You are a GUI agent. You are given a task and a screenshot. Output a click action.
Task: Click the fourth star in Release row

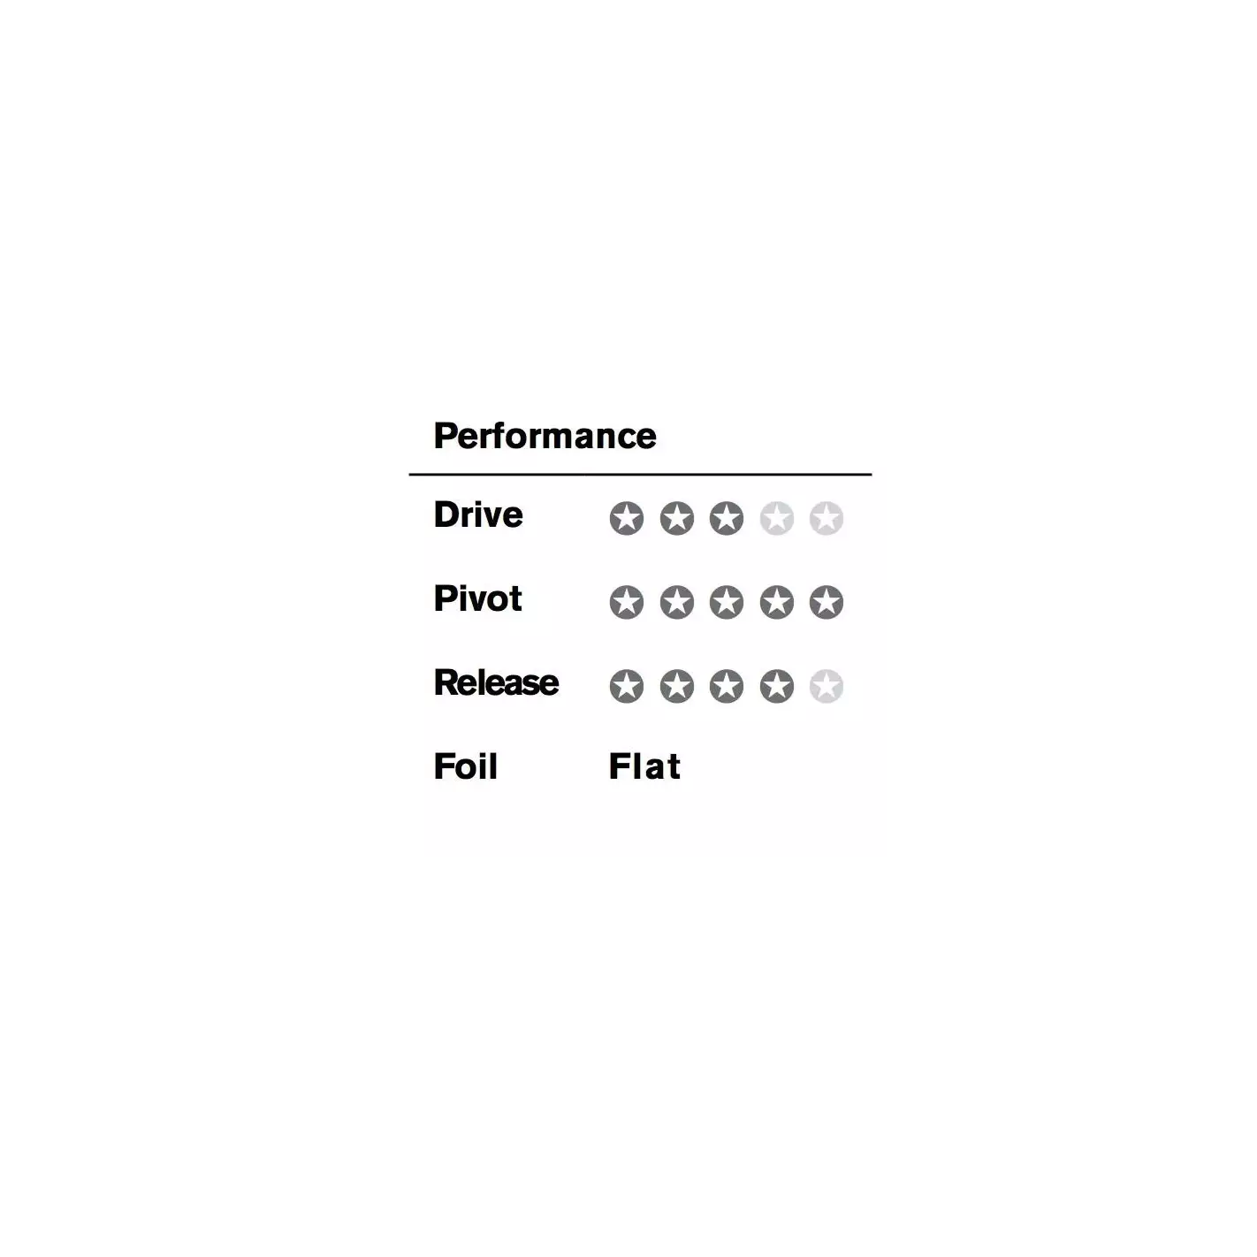pyautogui.click(x=777, y=686)
